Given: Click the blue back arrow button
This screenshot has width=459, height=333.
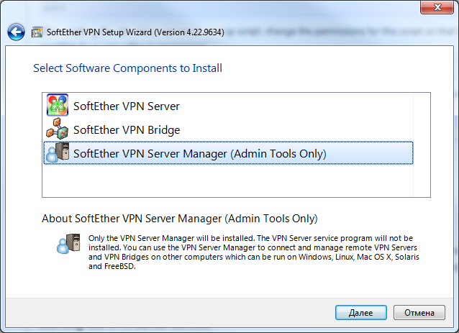Looking at the screenshot, I should point(16,32).
